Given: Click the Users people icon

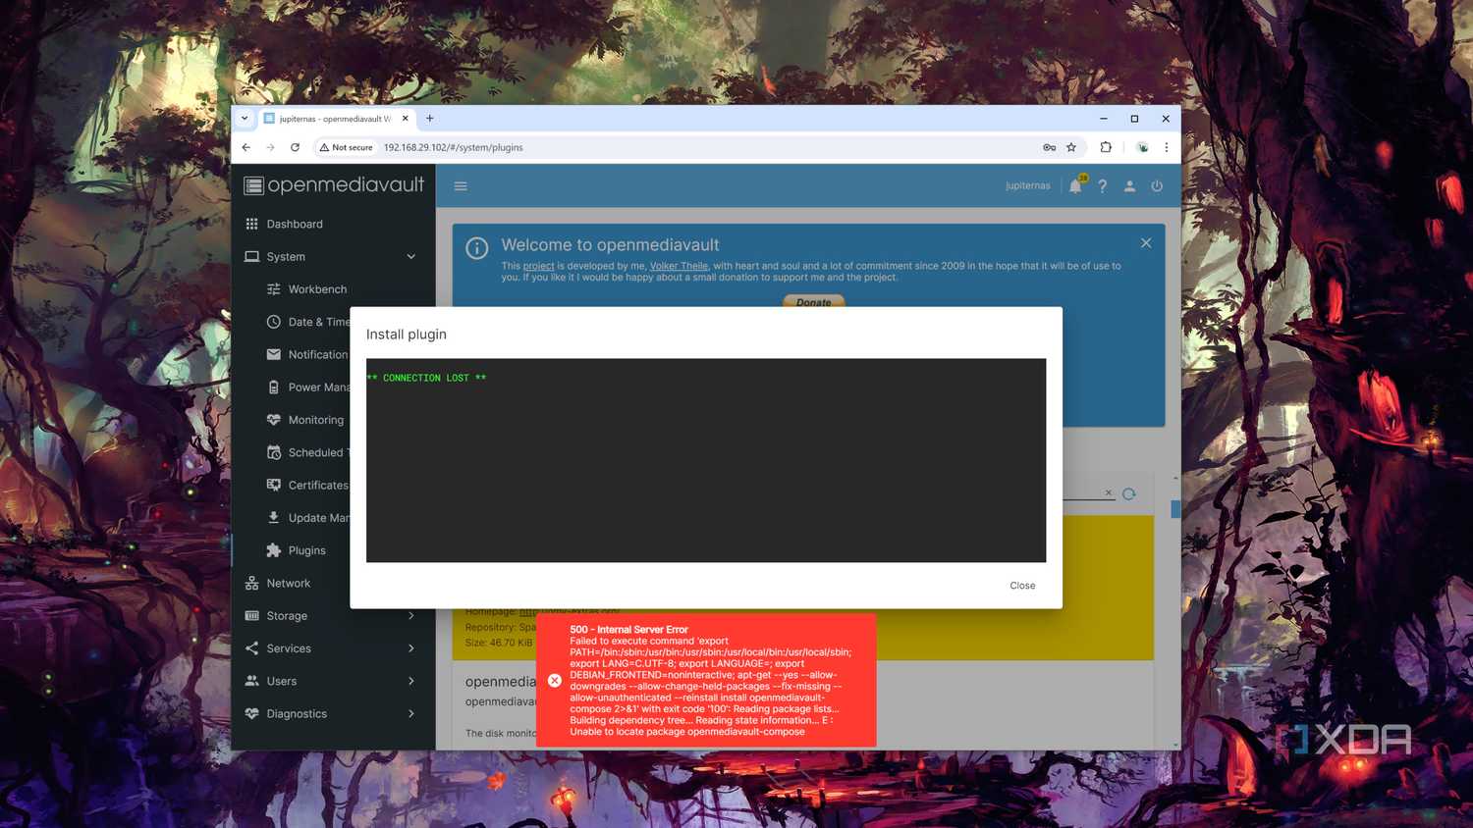Looking at the screenshot, I should 252,681.
